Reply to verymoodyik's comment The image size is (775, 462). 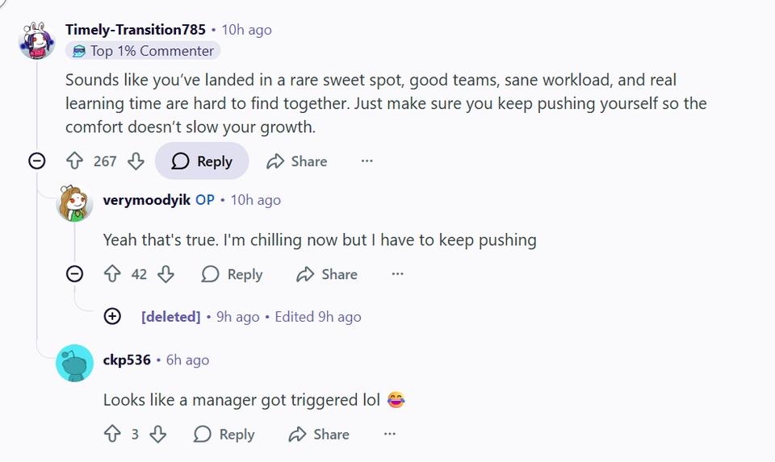232,274
